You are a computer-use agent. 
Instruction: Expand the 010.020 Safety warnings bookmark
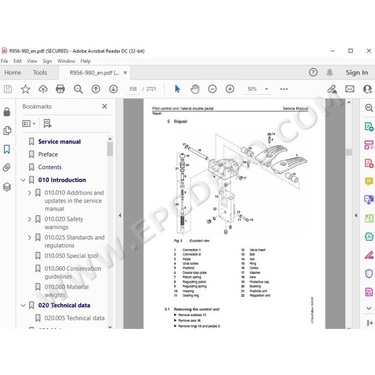coord(29,219)
